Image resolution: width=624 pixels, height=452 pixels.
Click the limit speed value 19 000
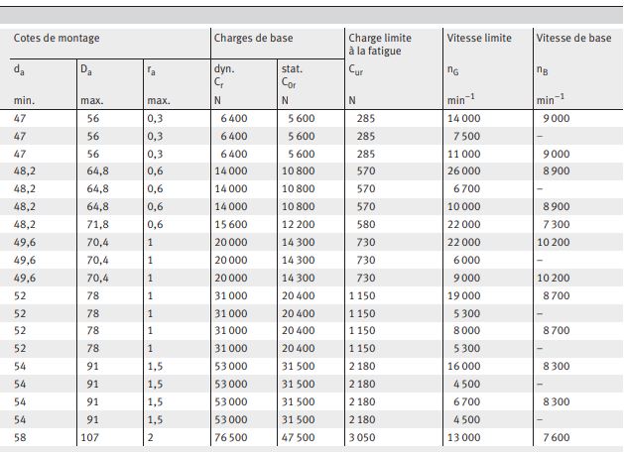click(x=463, y=295)
